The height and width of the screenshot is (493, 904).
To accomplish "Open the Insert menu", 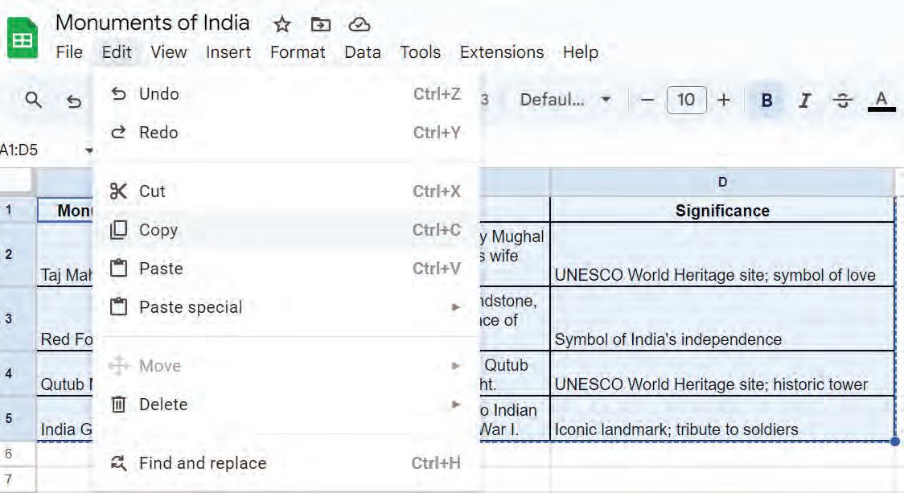I will tap(228, 52).
